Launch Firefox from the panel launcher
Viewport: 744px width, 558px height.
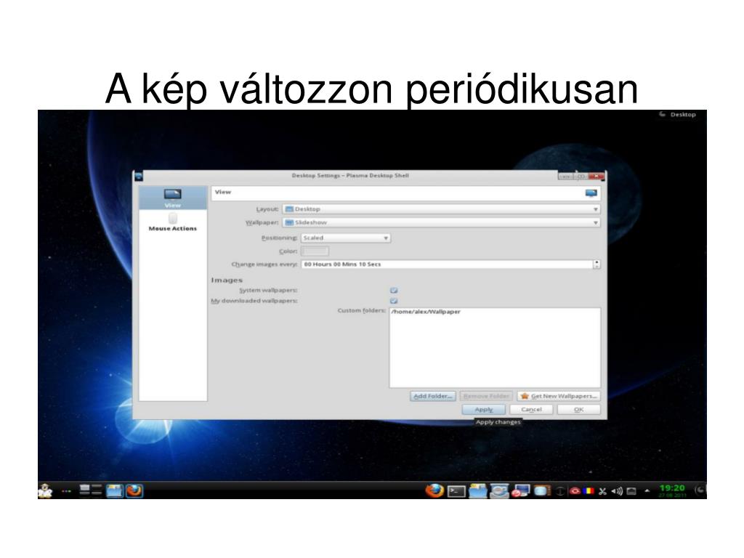tap(434, 490)
